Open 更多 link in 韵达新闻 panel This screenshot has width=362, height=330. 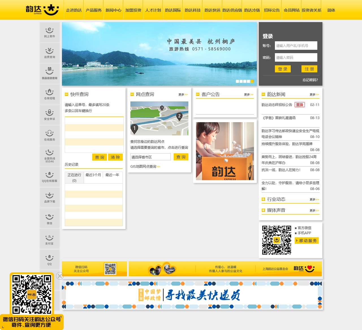click(x=314, y=95)
